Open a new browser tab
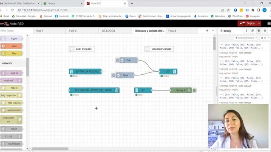This screenshot has width=271, height=152. click(132, 3)
